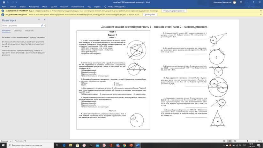Open PowerPoint from the taskbar
The height and width of the screenshot is (148, 263).
pos(131,145)
